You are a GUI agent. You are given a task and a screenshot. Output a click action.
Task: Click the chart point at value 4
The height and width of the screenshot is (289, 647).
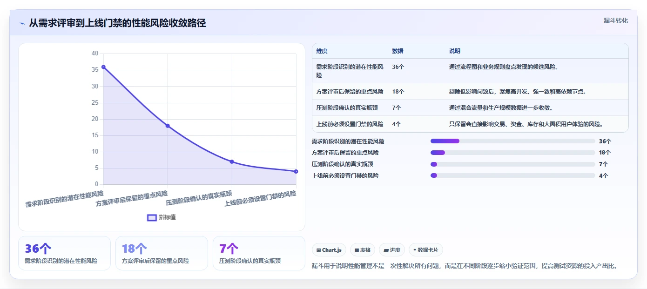click(x=296, y=171)
